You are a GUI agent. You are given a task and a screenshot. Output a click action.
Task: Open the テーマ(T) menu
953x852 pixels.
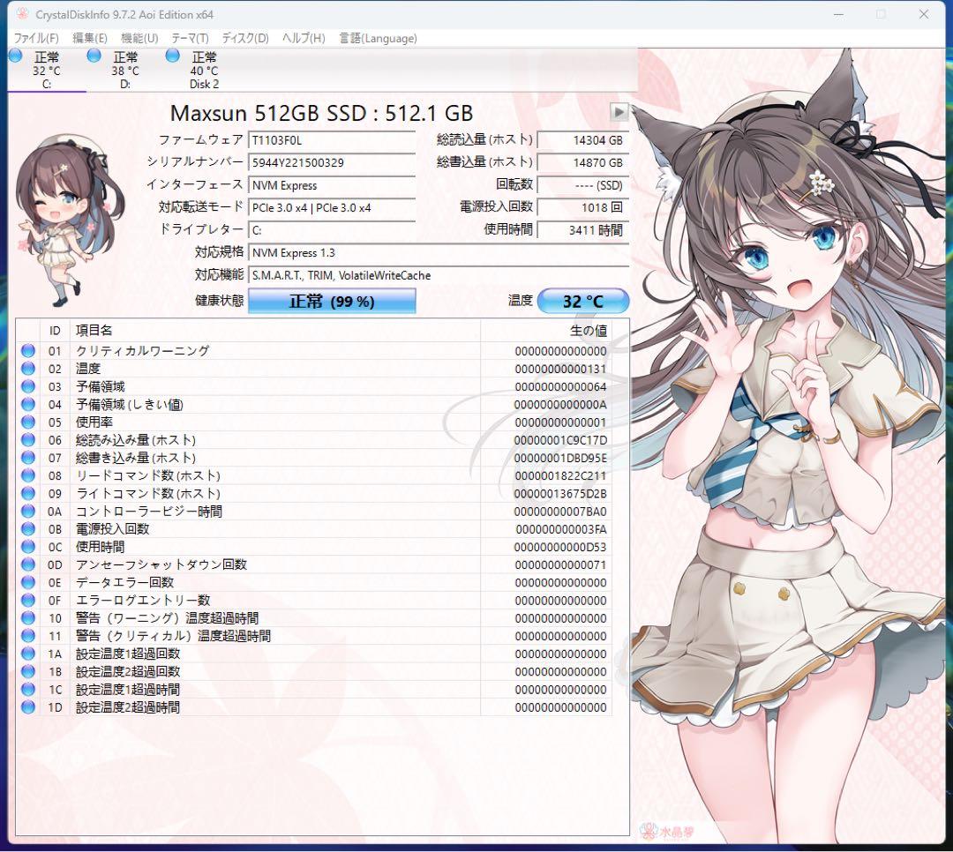[x=191, y=38]
